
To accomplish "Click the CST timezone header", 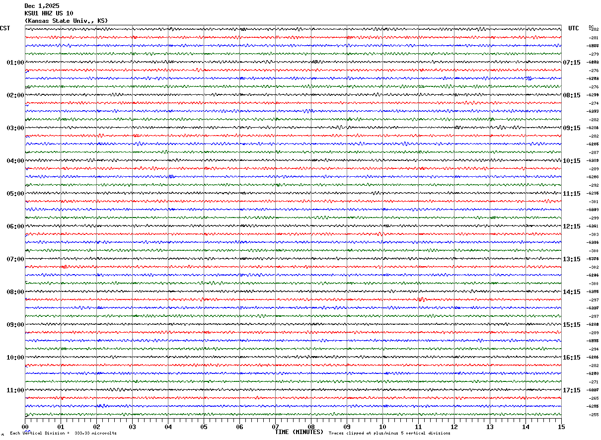I will click(5, 28).
